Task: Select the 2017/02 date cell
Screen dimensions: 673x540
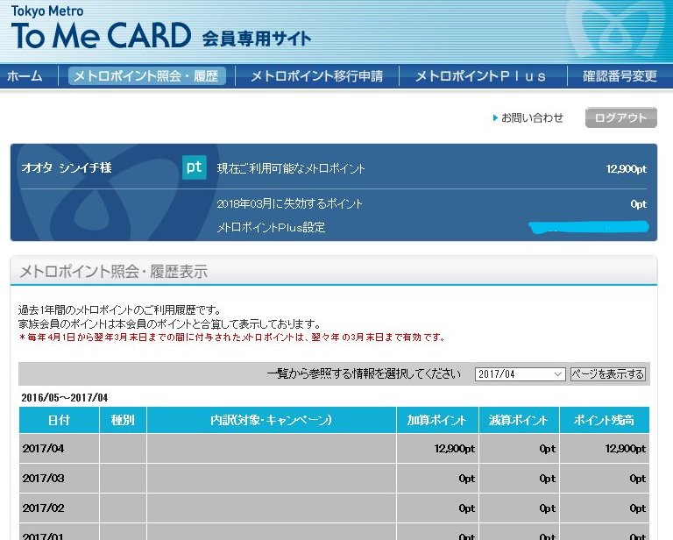Action: coord(59,508)
